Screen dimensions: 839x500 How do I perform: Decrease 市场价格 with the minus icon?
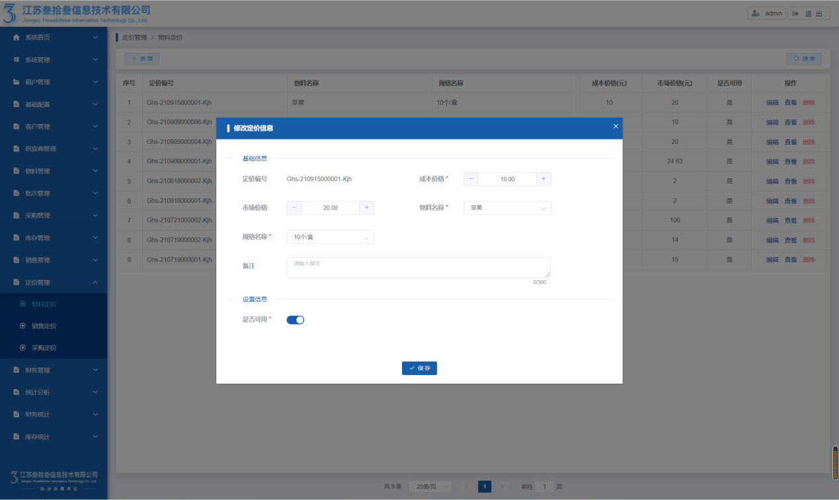tap(294, 207)
